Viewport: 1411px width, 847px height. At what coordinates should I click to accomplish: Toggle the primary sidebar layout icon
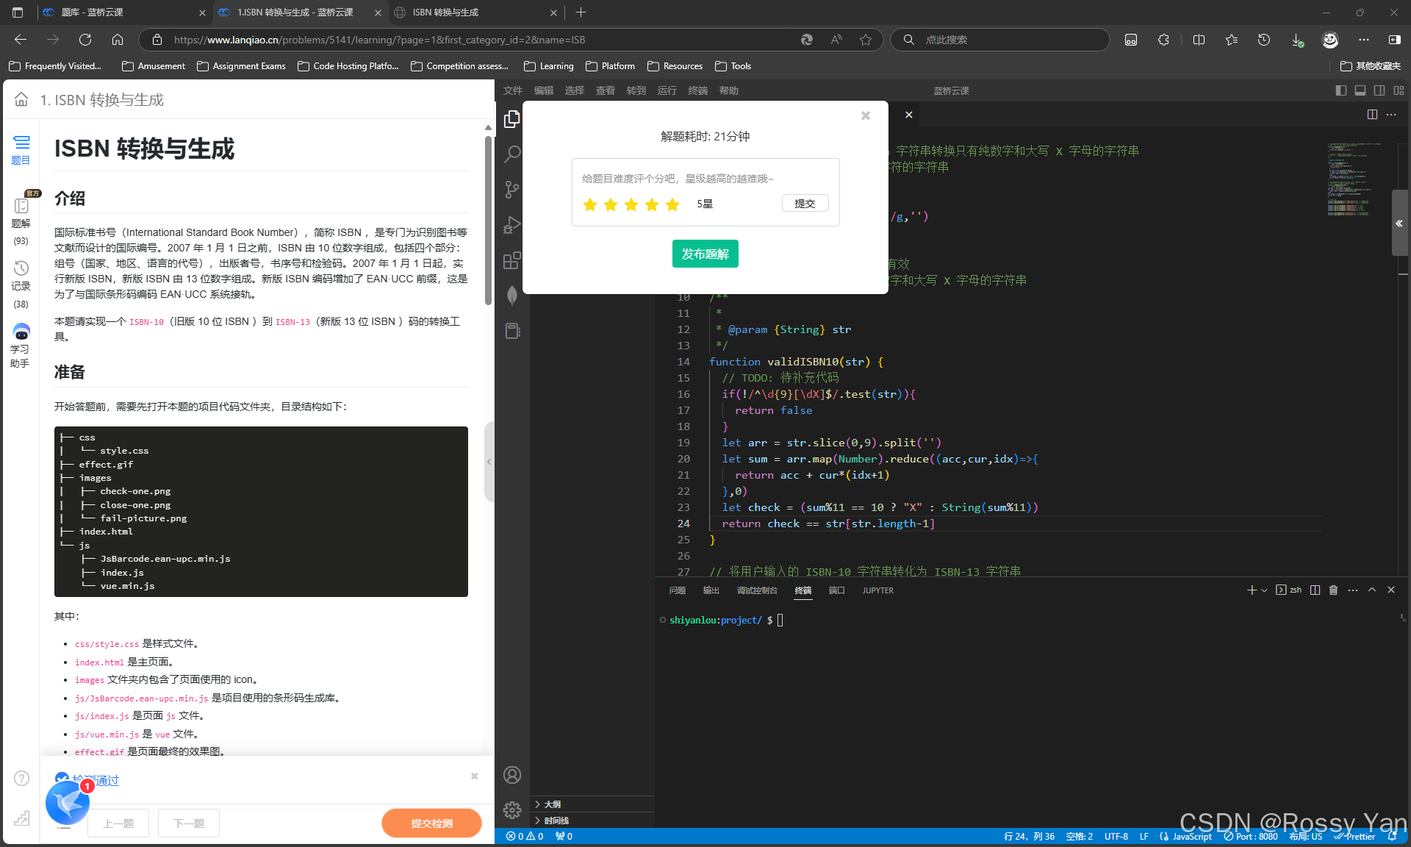(1341, 90)
